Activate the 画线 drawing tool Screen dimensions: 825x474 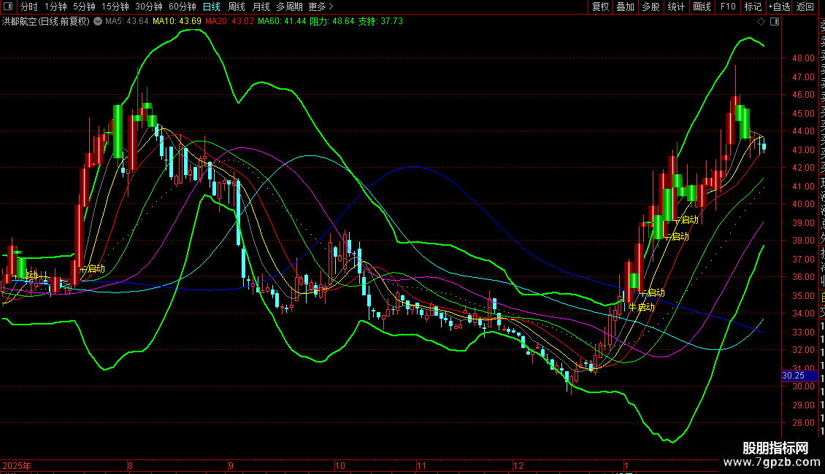tap(702, 7)
